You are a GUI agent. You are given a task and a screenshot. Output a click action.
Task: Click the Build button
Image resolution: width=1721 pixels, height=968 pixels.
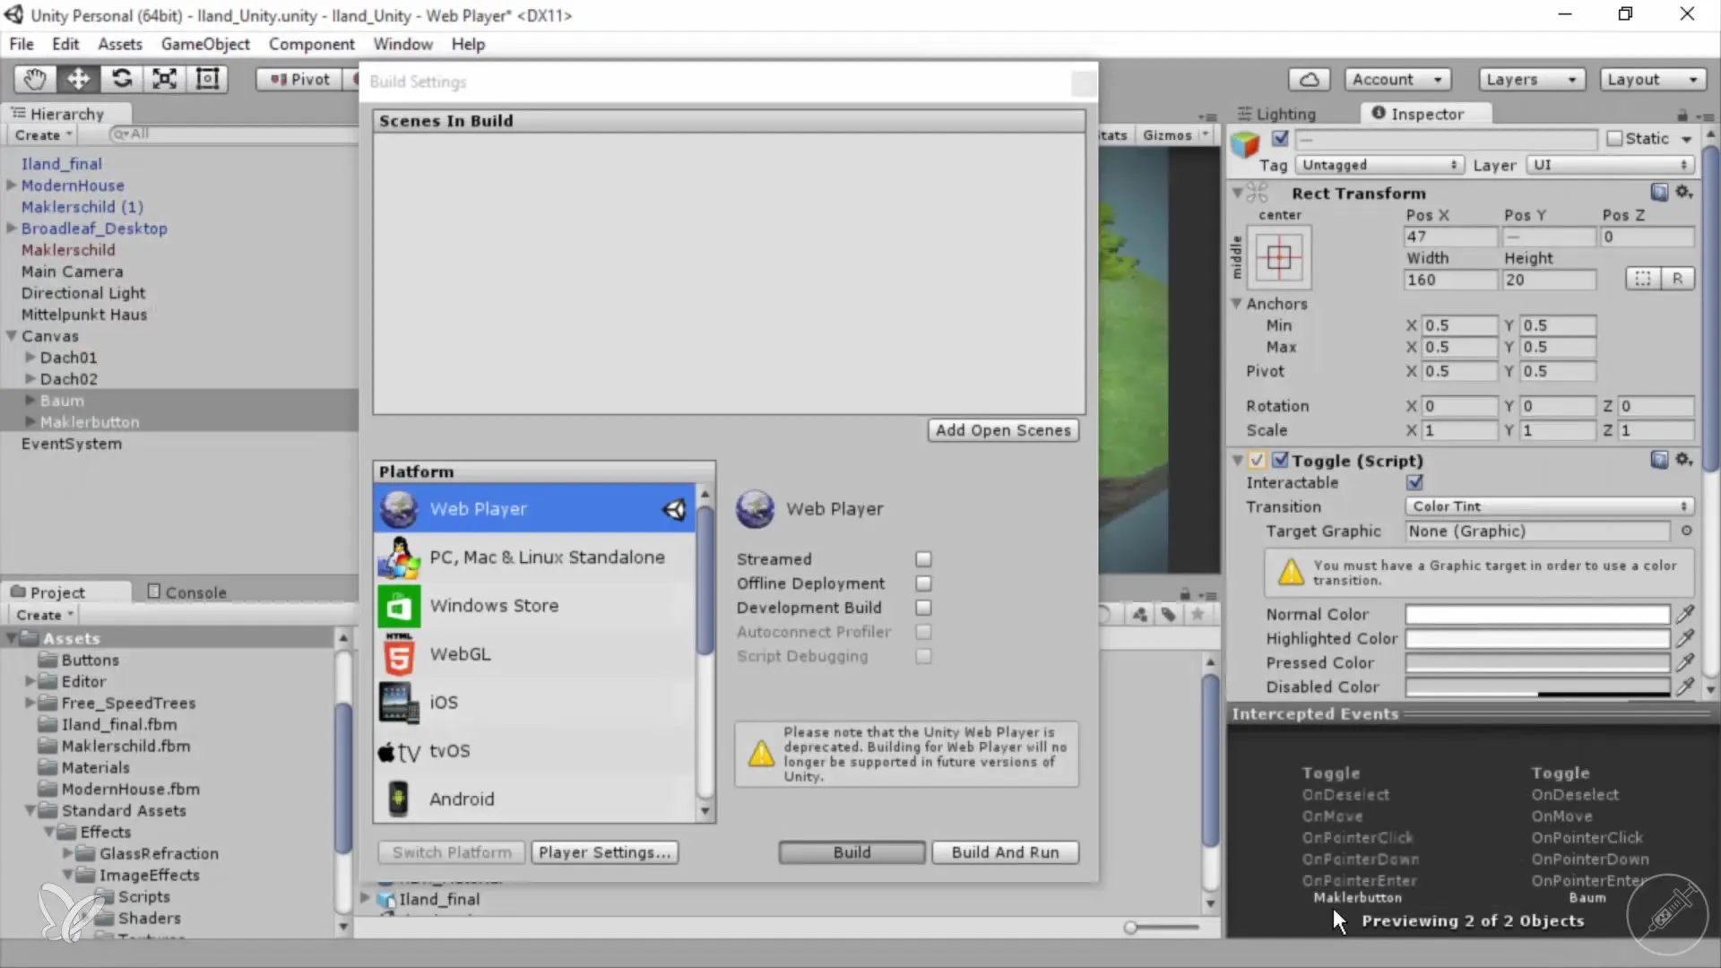pyautogui.click(x=852, y=852)
